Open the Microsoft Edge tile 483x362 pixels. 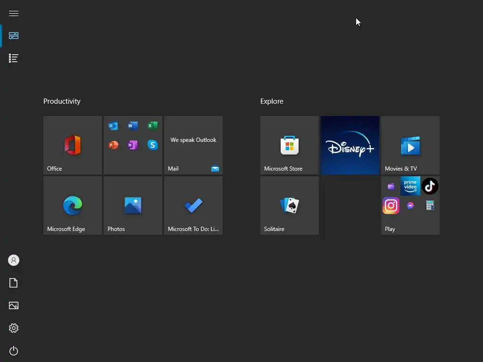click(73, 206)
